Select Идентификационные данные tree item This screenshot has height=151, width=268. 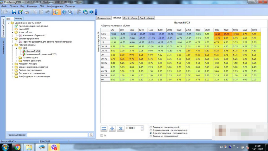pos(33,26)
